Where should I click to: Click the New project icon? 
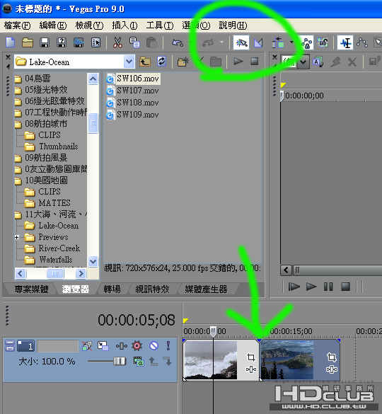tap(11, 42)
